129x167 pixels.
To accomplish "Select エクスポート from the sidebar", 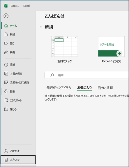I will point(18,100).
